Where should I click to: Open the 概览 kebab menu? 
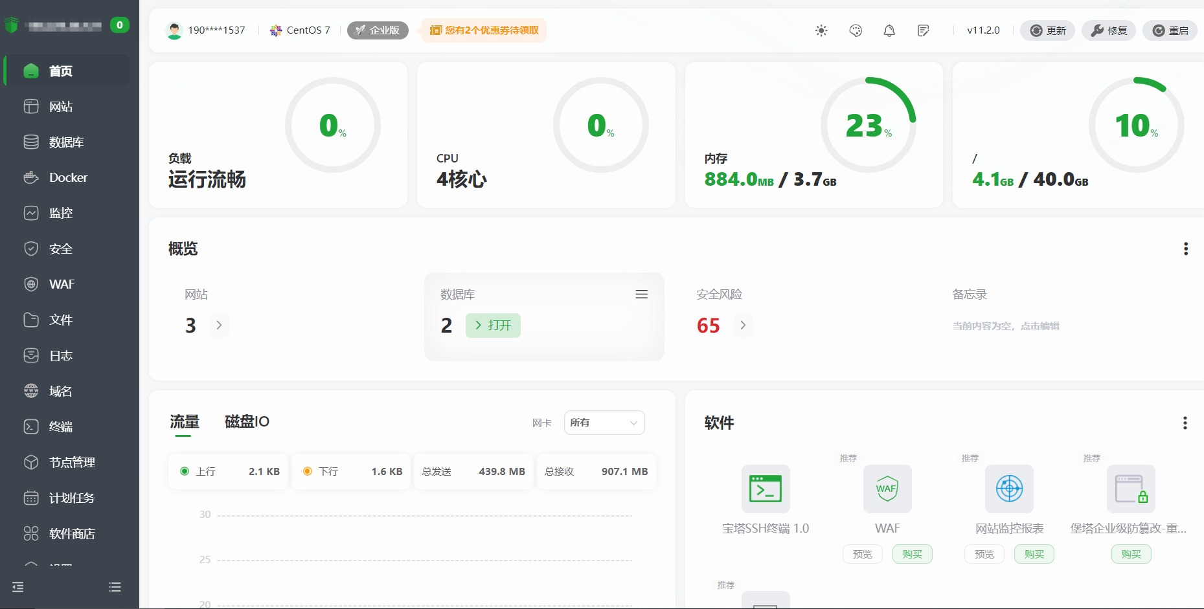[1187, 249]
